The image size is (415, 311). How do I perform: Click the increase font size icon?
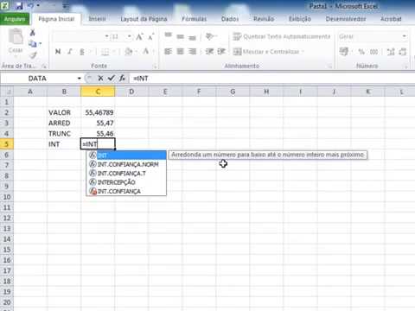point(139,36)
